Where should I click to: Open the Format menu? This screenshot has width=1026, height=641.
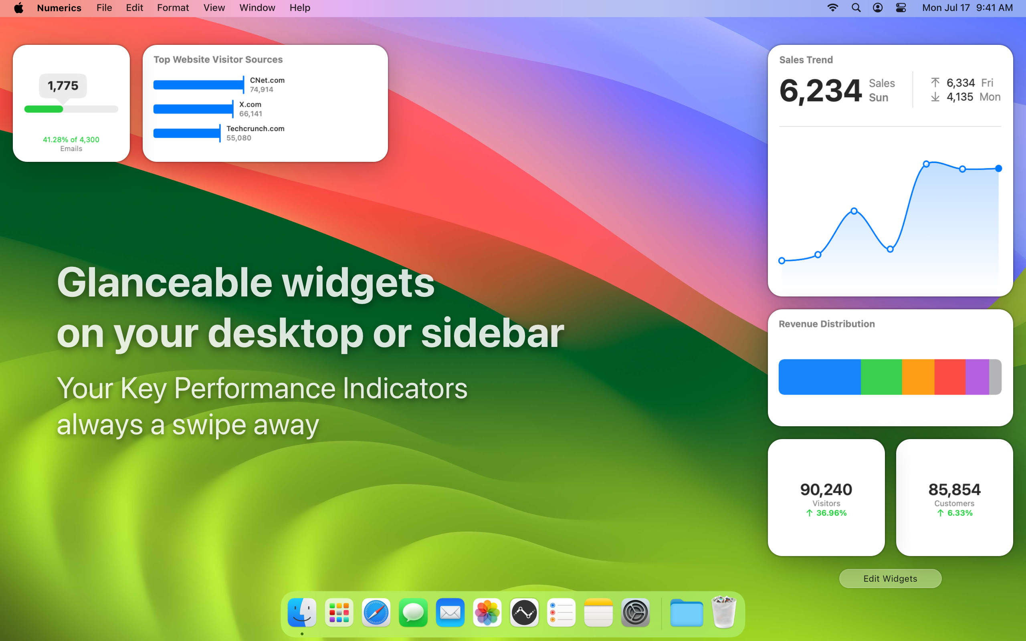[x=173, y=8]
